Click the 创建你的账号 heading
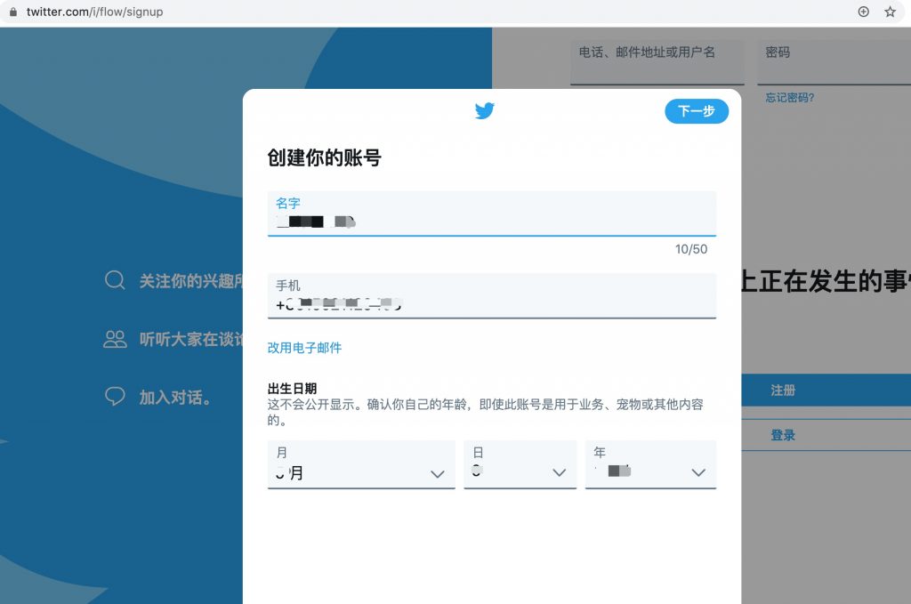 point(324,157)
